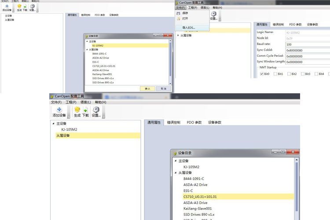
Task: Collapse 从属设备 arrow in dialog with KJ-105M2 highlighted
Action: click(87, 50)
